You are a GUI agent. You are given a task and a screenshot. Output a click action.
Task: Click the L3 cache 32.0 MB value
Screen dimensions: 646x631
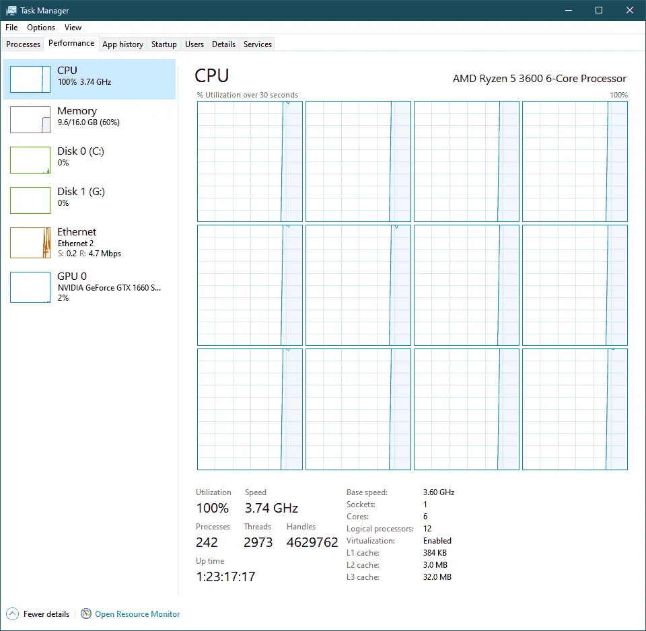click(x=437, y=577)
